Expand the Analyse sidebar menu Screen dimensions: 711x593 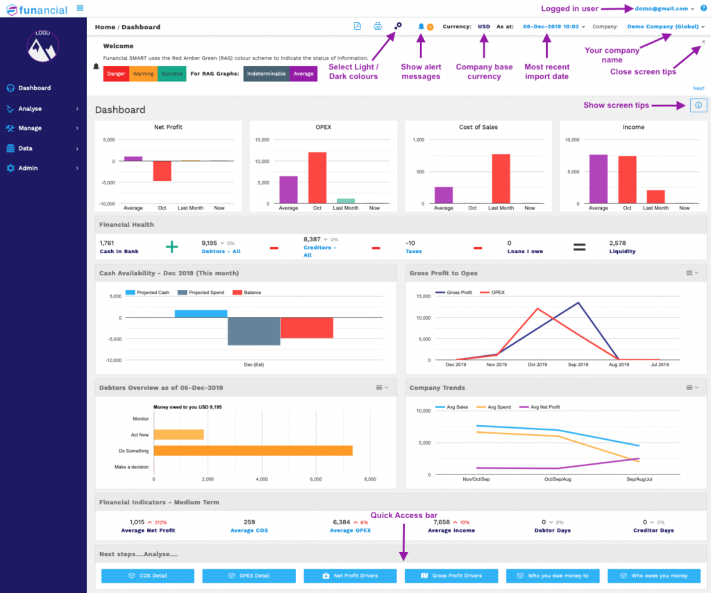(43, 109)
